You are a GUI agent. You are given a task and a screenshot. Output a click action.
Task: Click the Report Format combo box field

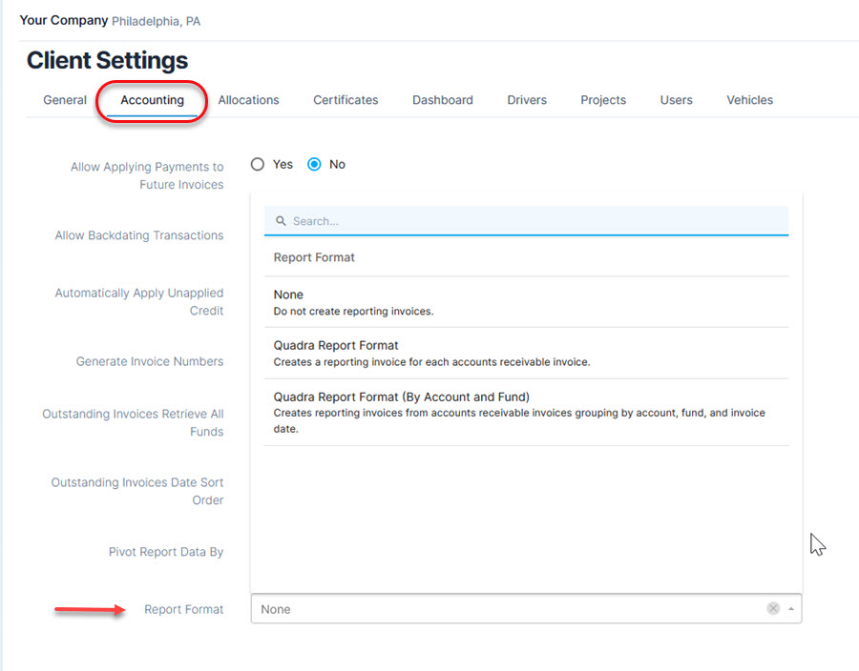(506, 609)
